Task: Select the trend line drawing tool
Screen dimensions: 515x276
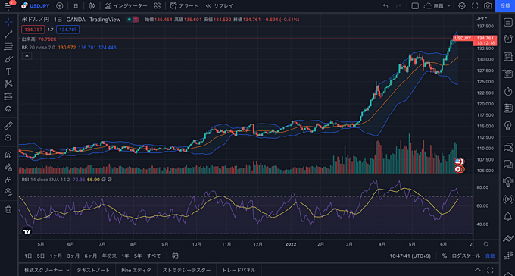Action: [8, 34]
